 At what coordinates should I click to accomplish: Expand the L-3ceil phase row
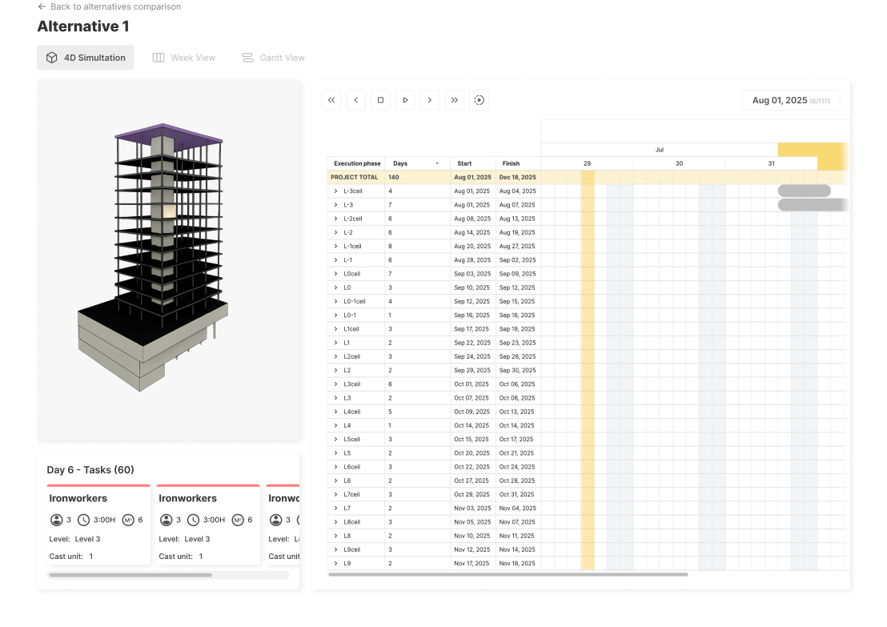point(336,191)
